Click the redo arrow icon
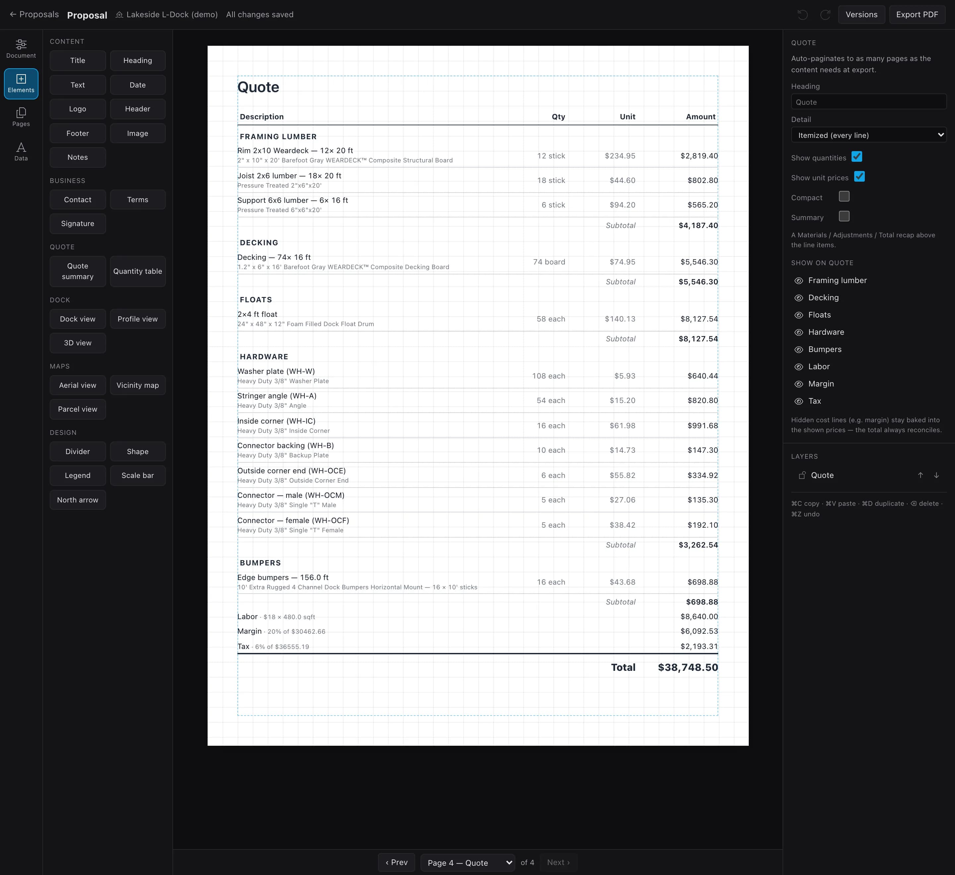This screenshot has height=875, width=955. (x=825, y=15)
